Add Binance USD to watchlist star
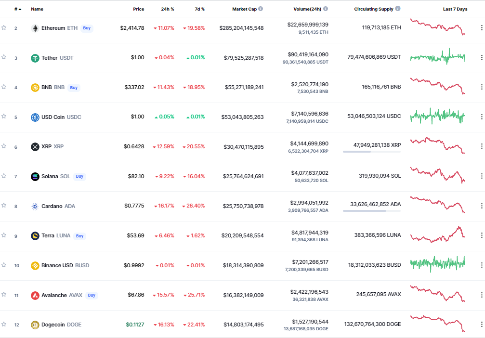 coord(4,265)
